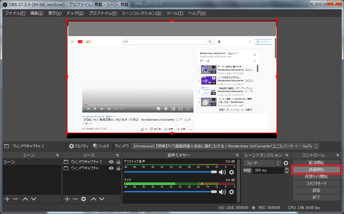
Task: Move the selected source up
Action: [x=94, y=199]
